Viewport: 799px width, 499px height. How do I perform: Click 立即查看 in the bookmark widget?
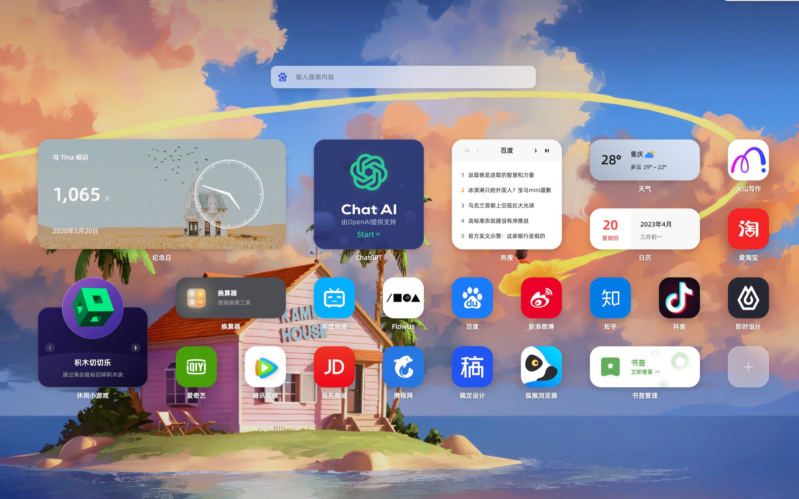point(645,372)
